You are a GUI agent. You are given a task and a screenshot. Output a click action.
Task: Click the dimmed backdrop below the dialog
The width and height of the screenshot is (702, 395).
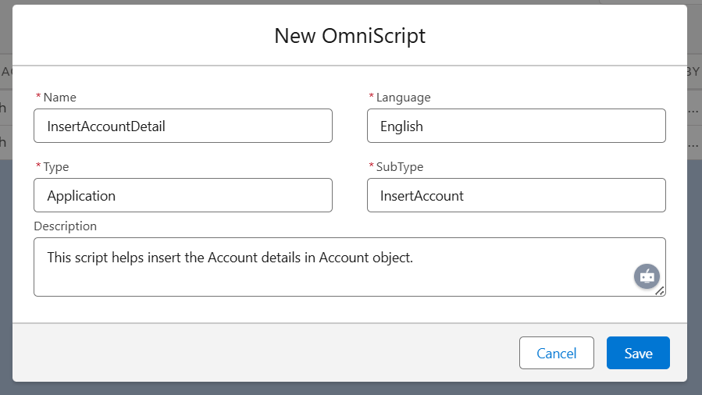pyautogui.click(x=351, y=389)
